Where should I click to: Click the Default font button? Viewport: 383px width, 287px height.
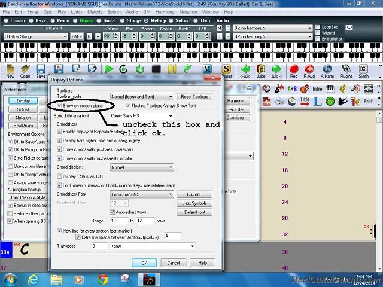pos(194,212)
